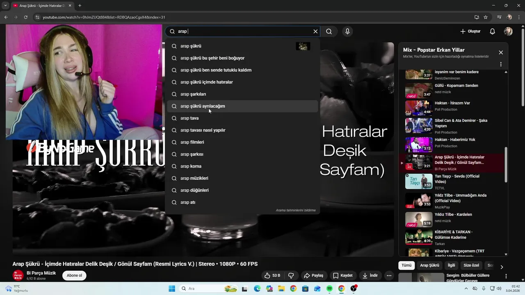Screen dimensions: 525x295
Task: Open Spotify from the taskbar
Action: (x=329, y=288)
